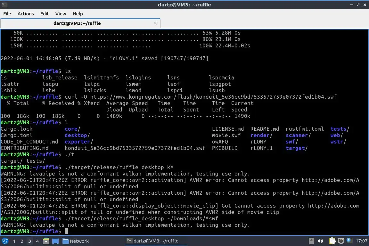Click the 'README.md' file name
The width and height of the screenshot is (369, 246).
[x=265, y=129]
